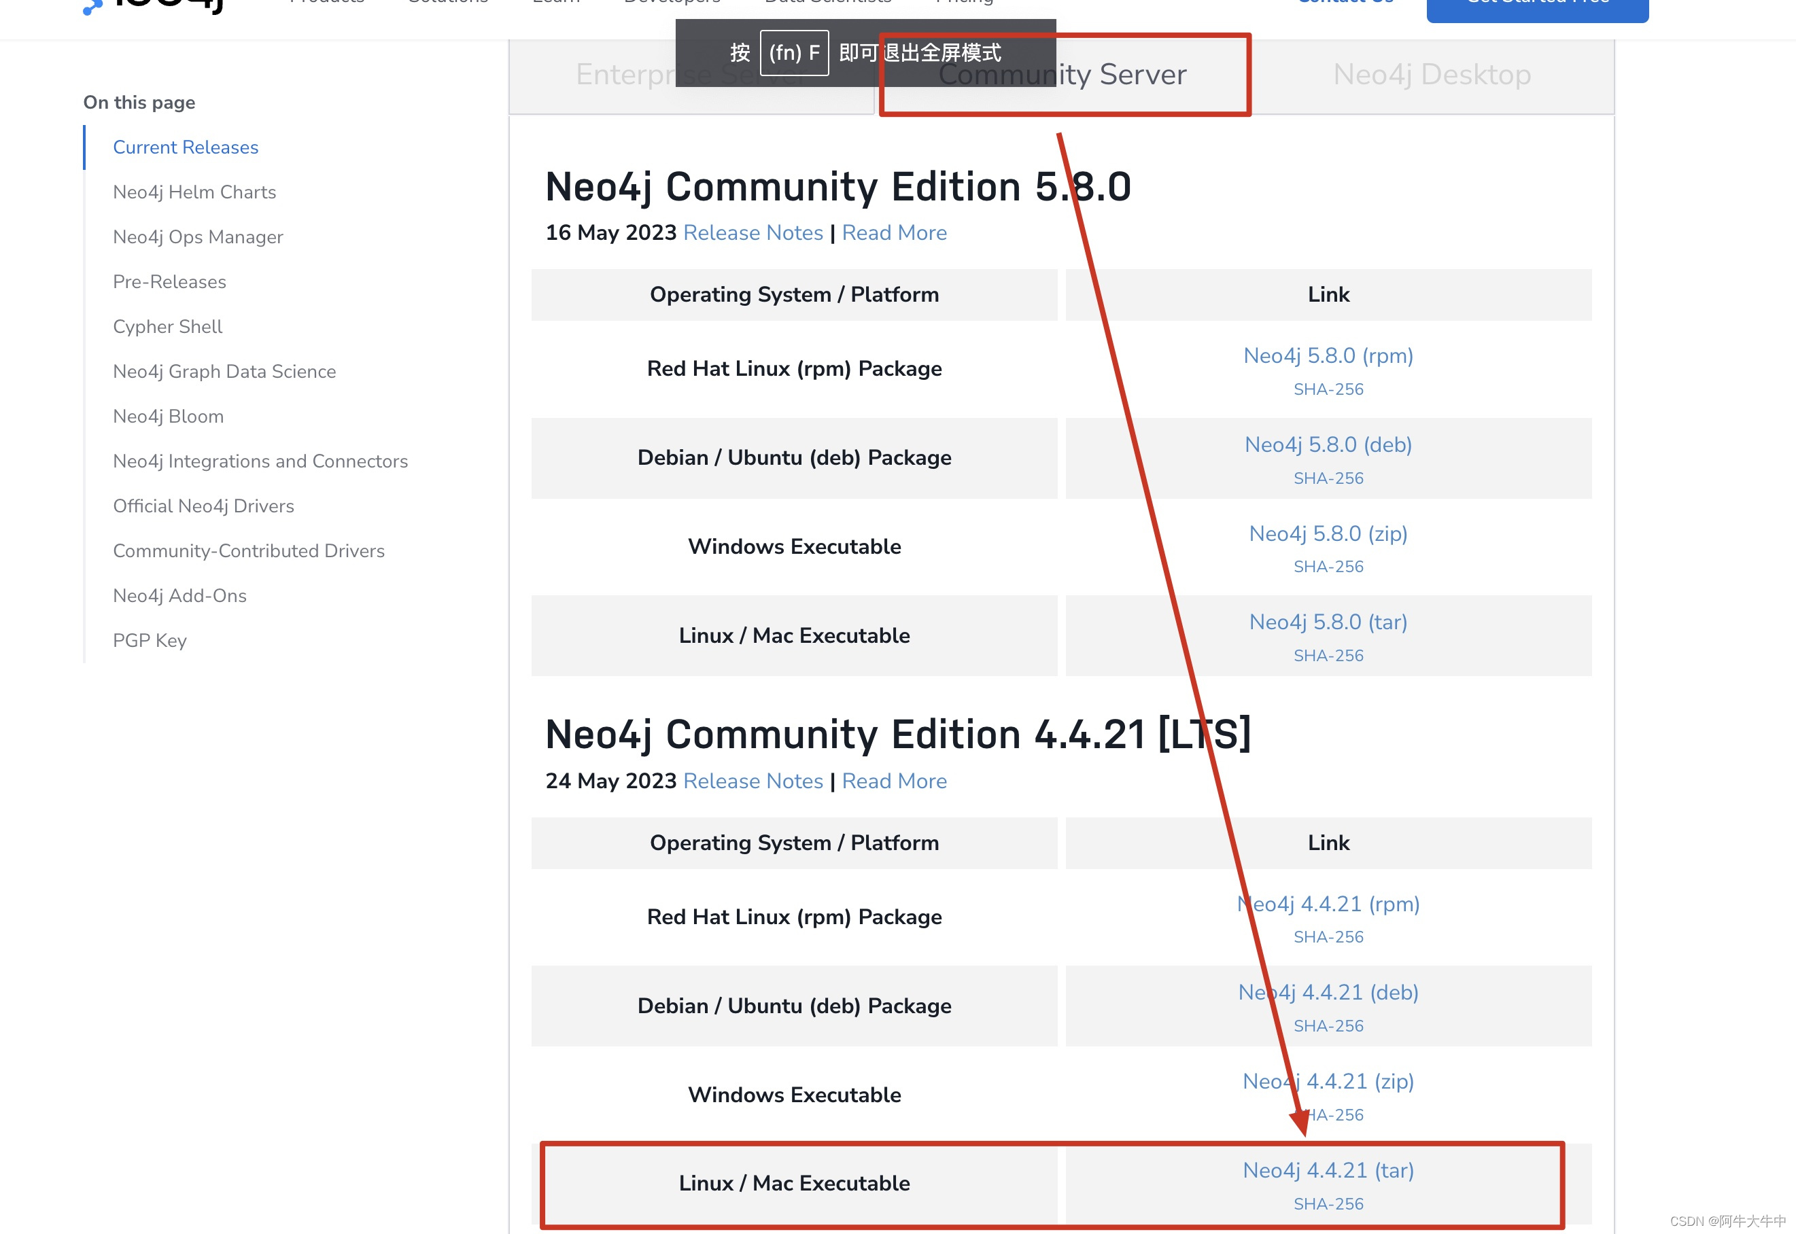Viewport: 1796px width, 1234px height.
Task: Download Neo4j 4.4.21 (deb)
Action: (x=1328, y=993)
